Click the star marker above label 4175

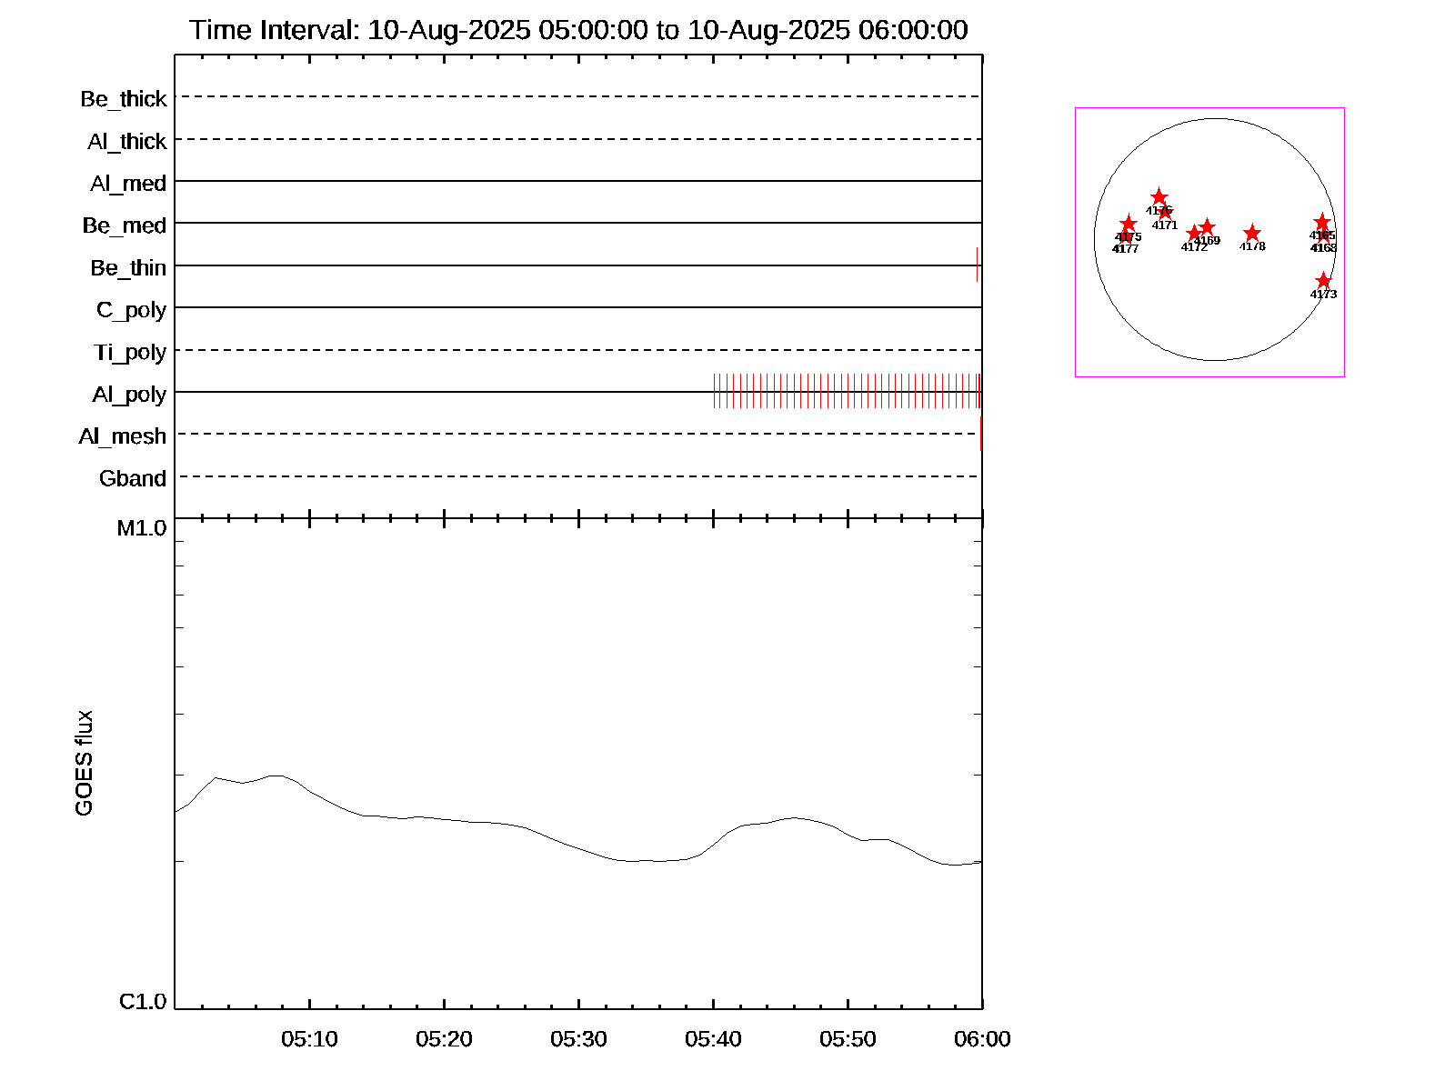coord(1129,224)
